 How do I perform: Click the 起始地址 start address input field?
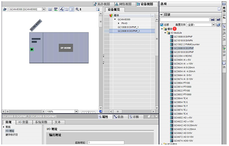106,142
